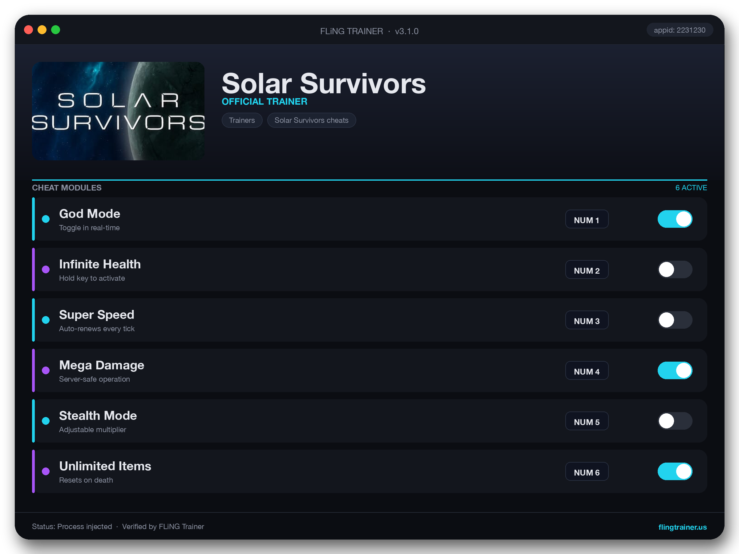The height and width of the screenshot is (554, 739).
Task: Click the Stealth Mode title
Action: tap(98, 415)
